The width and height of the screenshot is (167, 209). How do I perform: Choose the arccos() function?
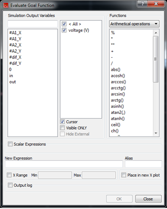point(118,82)
